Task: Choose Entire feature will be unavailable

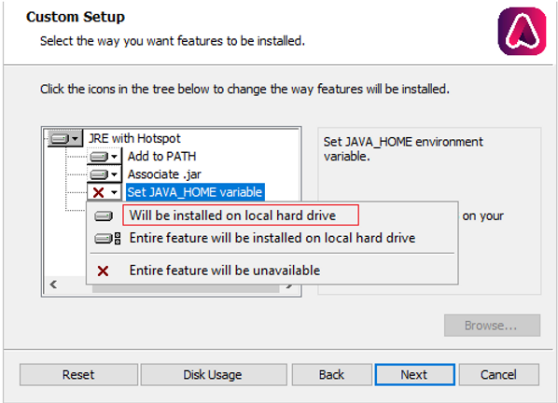Action: tap(272, 271)
